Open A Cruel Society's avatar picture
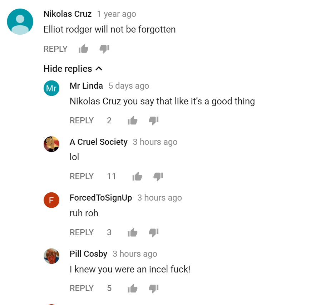 (x=51, y=144)
